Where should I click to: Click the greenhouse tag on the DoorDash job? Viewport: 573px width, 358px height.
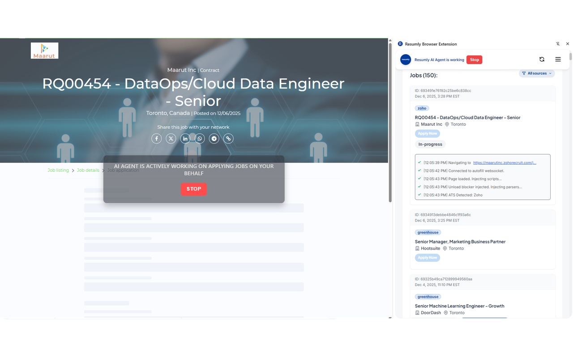pos(428,297)
